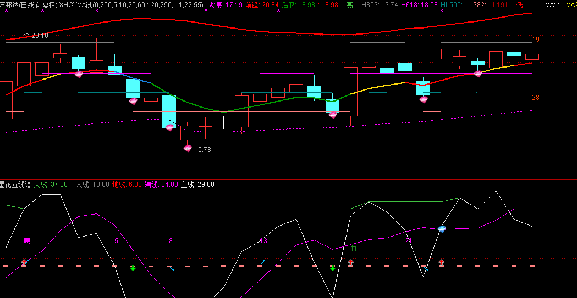Click the red up arrow below the 鹰 label

(24, 262)
